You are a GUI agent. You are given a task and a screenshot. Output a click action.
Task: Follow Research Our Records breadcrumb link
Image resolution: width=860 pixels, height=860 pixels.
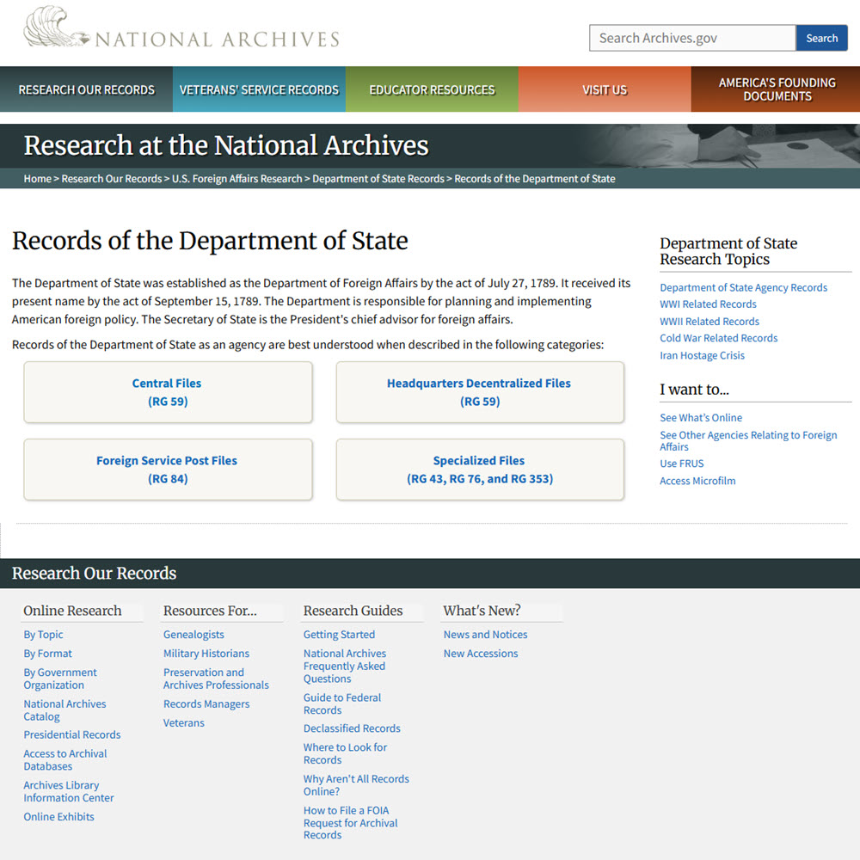(111, 179)
